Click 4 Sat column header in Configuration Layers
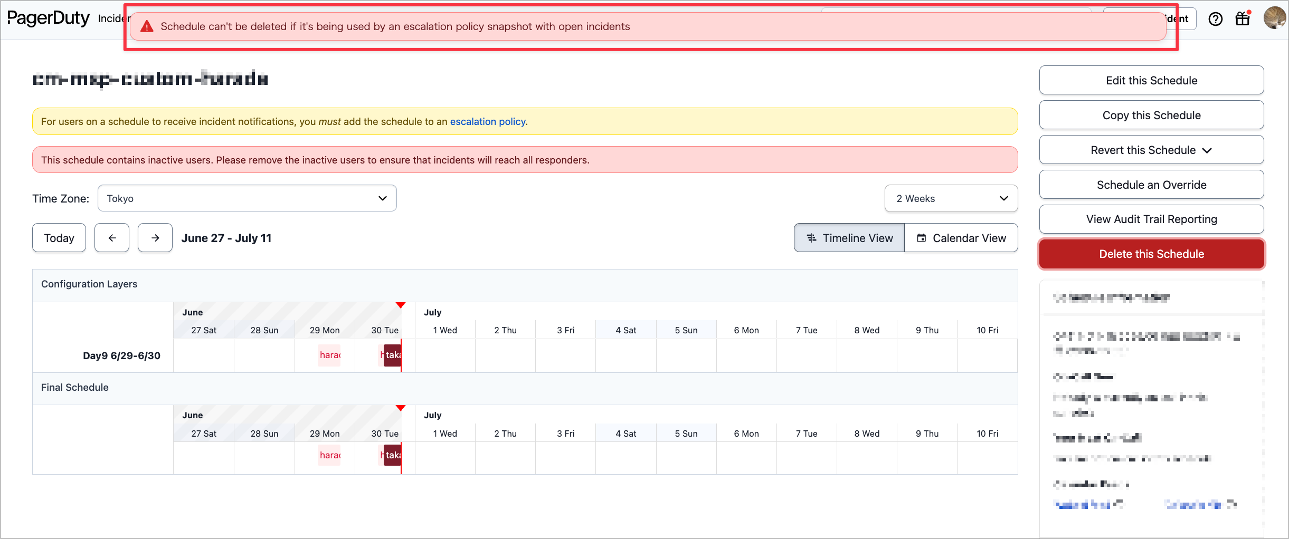The image size is (1289, 539). (x=626, y=330)
